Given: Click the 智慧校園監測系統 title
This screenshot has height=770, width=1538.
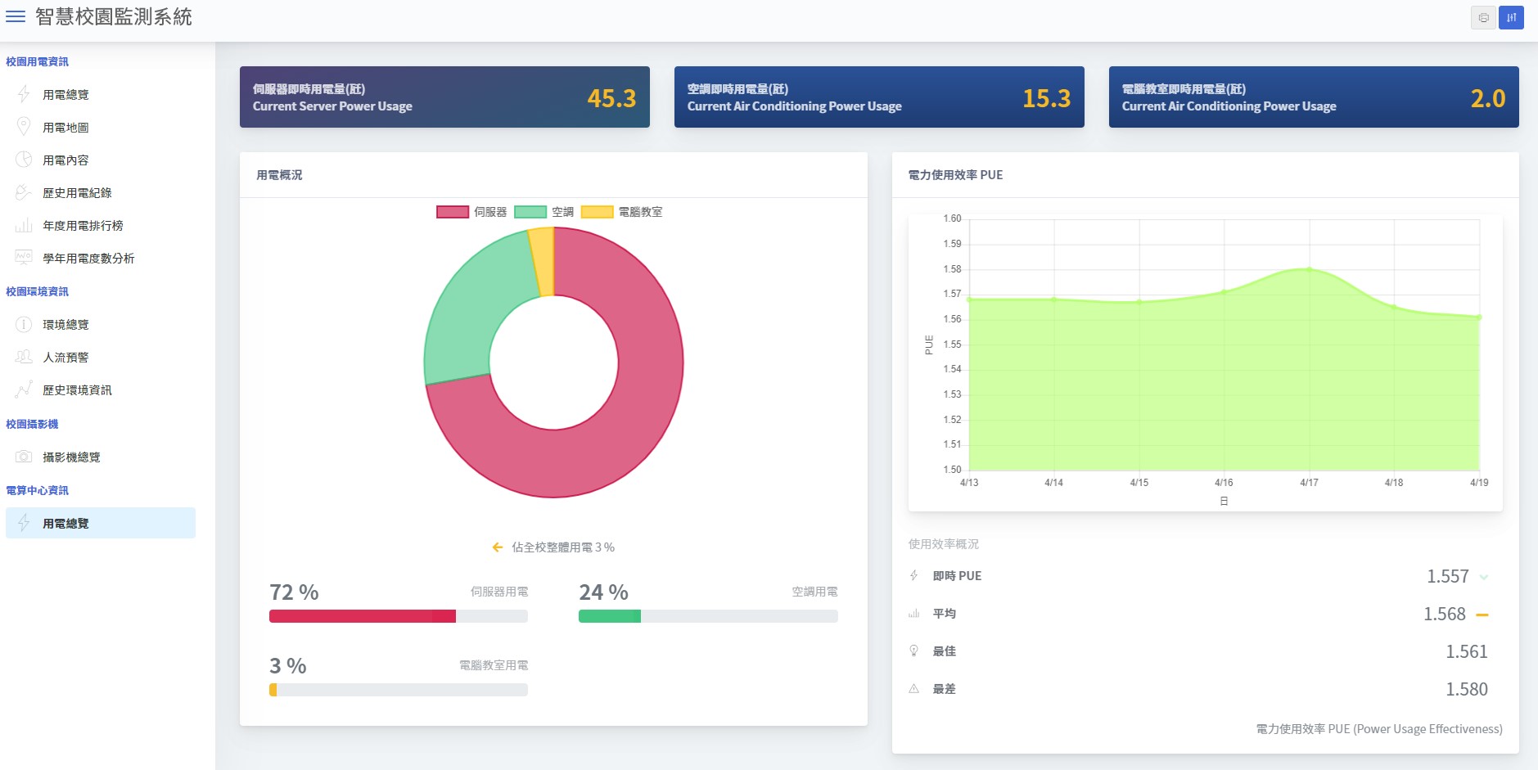Looking at the screenshot, I should tap(114, 17).
